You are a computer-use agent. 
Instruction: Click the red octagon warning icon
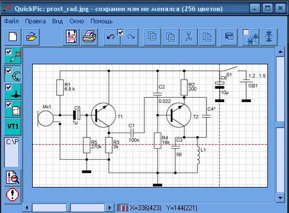click(x=13, y=195)
